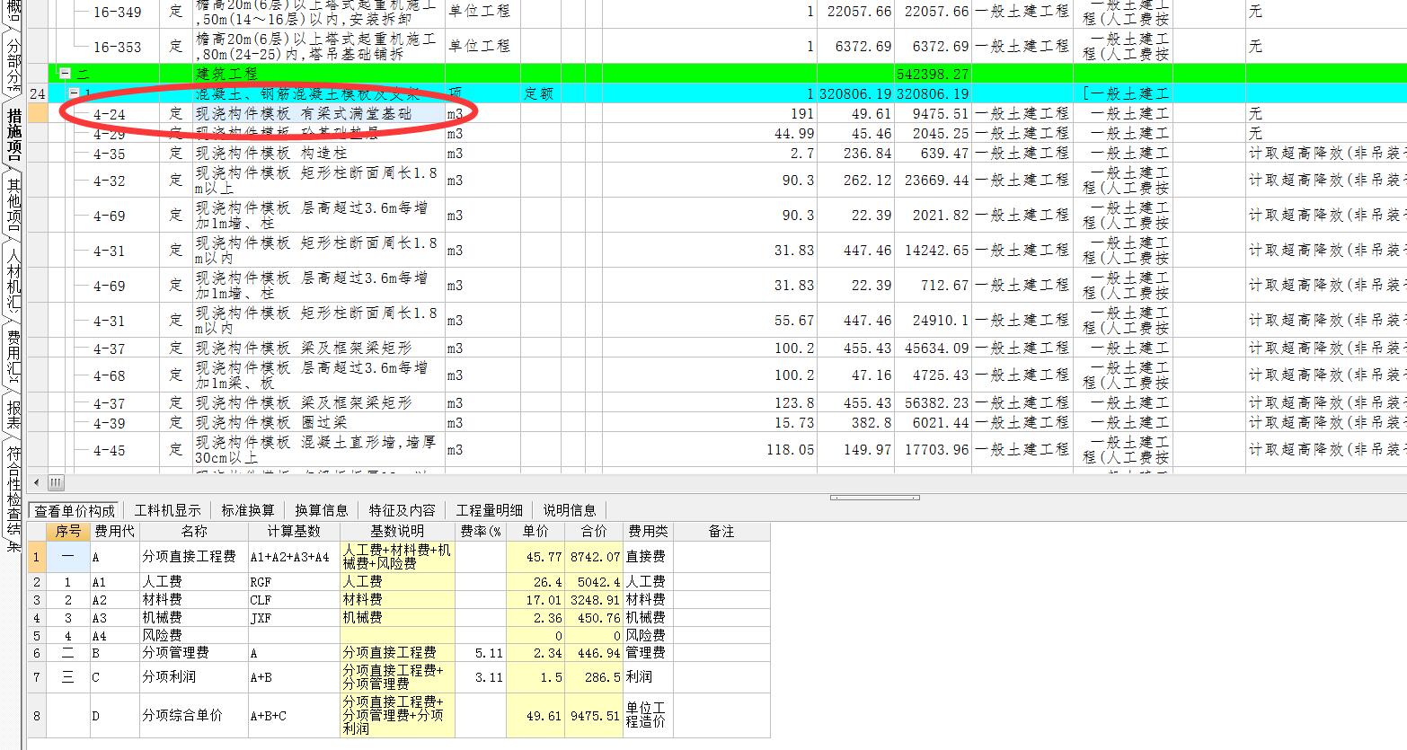Click unit price cell 236.84
Image resolution: width=1407 pixels, height=750 pixels.
click(856, 154)
